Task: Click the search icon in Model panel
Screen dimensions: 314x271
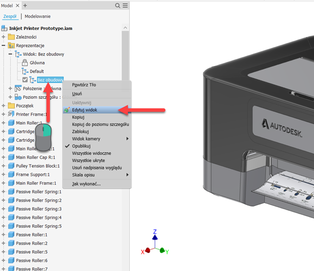Action: tap(117, 5)
